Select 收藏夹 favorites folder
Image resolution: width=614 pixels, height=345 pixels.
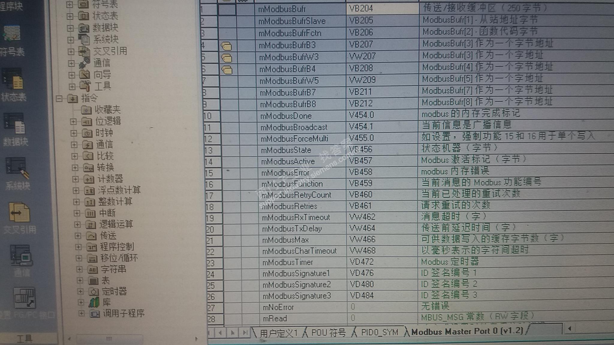click(107, 110)
